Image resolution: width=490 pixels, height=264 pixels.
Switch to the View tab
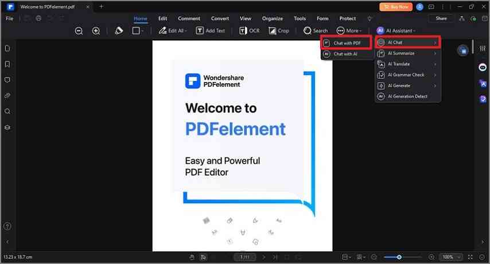coord(246,18)
